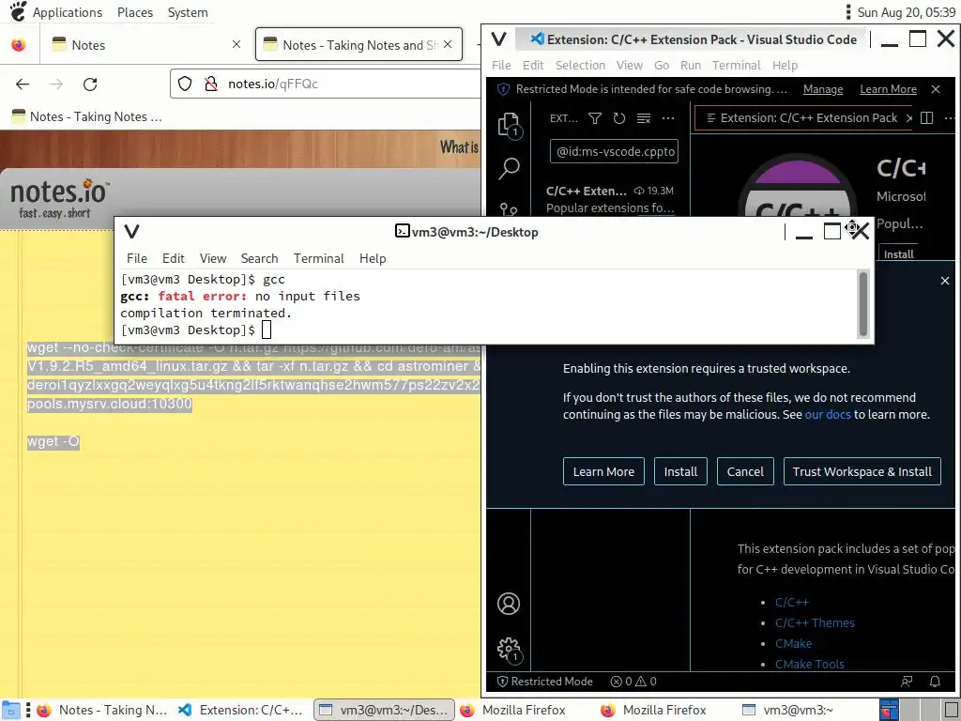961x721 pixels.
Task: Split the VS Code editor right
Action: (926, 117)
